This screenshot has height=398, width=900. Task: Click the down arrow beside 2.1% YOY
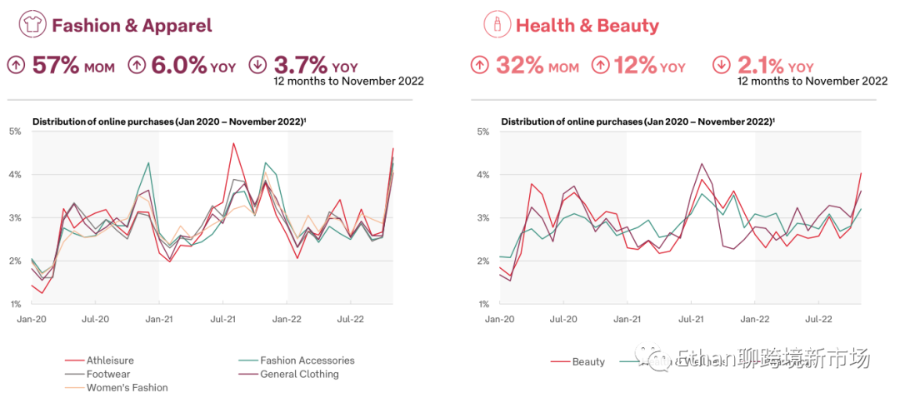click(722, 66)
